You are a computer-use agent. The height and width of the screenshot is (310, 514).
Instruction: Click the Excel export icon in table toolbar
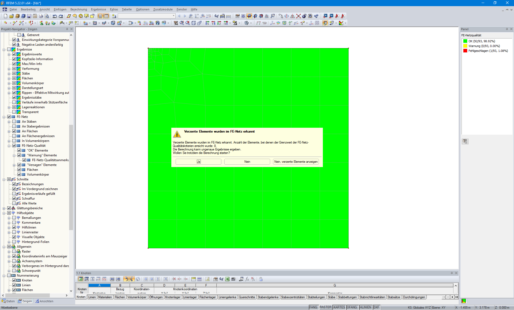227,279
